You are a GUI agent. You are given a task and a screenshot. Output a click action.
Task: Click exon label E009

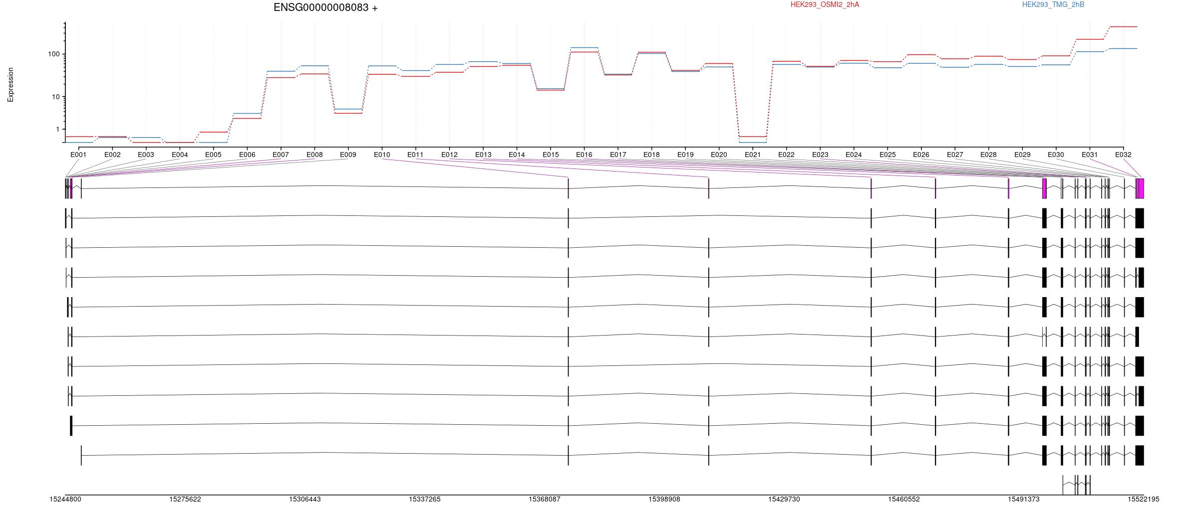pyautogui.click(x=348, y=155)
